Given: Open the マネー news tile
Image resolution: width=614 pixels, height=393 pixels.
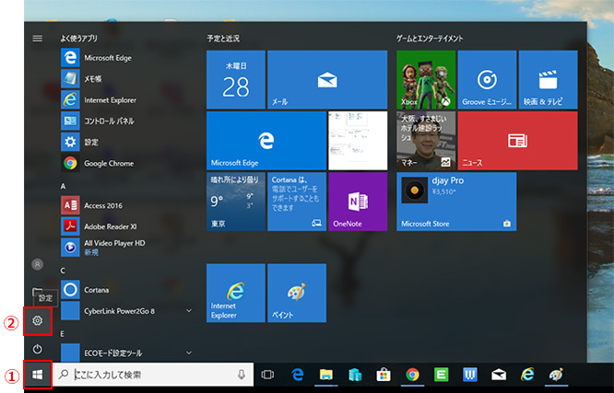Looking at the screenshot, I should [x=426, y=141].
